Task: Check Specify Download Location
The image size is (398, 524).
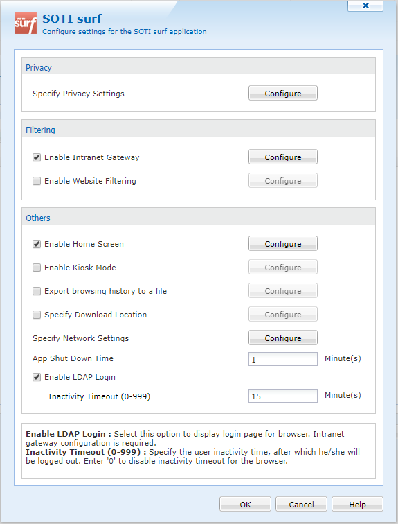Action: (x=37, y=315)
